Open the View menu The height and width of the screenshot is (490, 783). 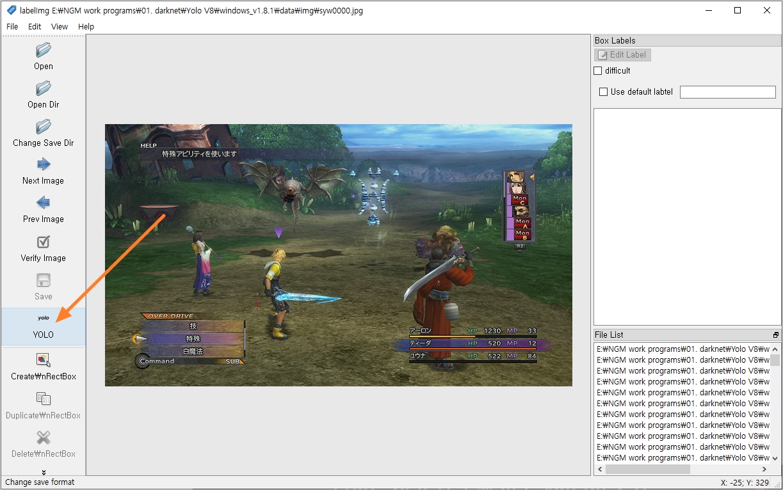click(x=60, y=27)
